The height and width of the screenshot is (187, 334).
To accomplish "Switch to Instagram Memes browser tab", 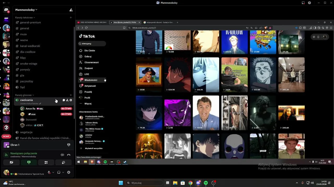I will pos(92,22).
